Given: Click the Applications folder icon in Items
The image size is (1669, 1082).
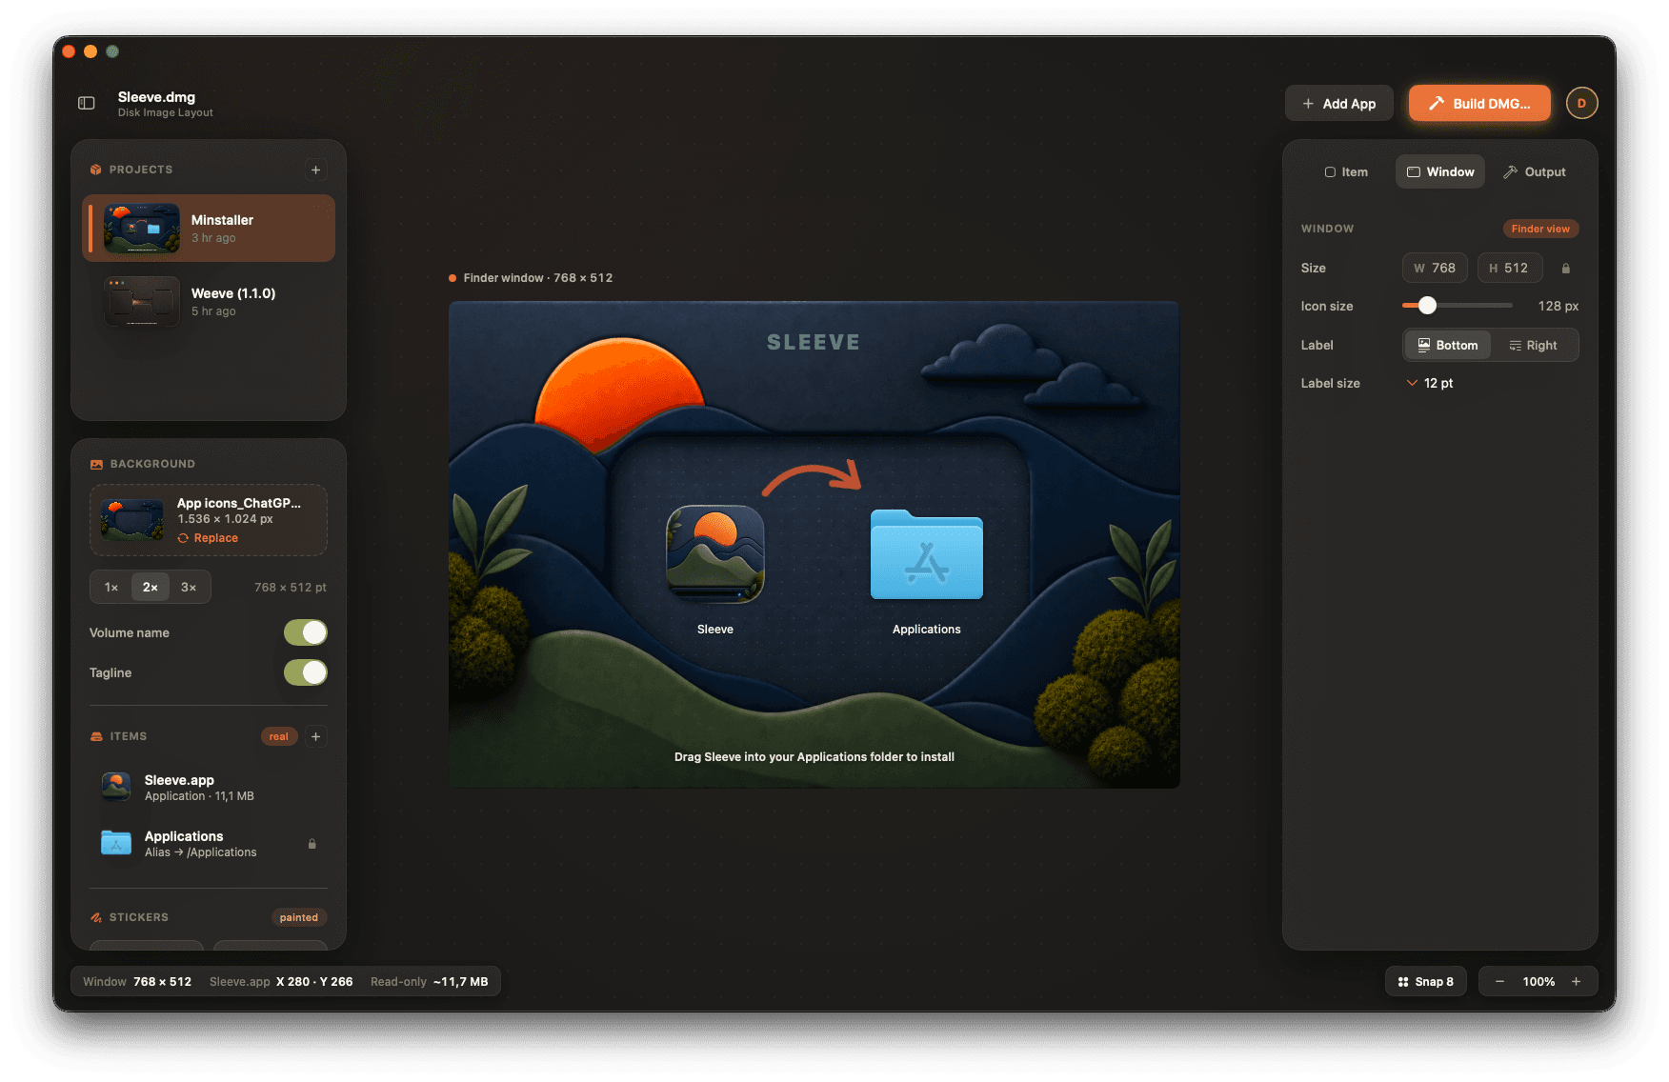Looking at the screenshot, I should 116,843.
